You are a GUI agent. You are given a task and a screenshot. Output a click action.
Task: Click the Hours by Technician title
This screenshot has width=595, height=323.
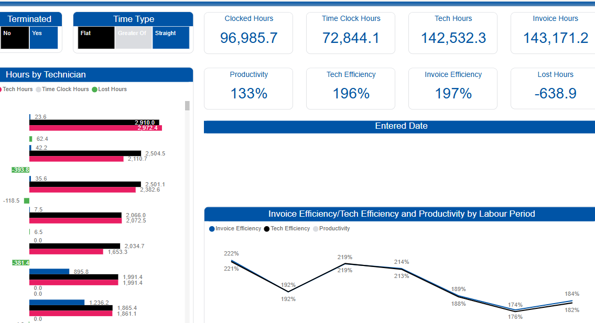coord(46,75)
